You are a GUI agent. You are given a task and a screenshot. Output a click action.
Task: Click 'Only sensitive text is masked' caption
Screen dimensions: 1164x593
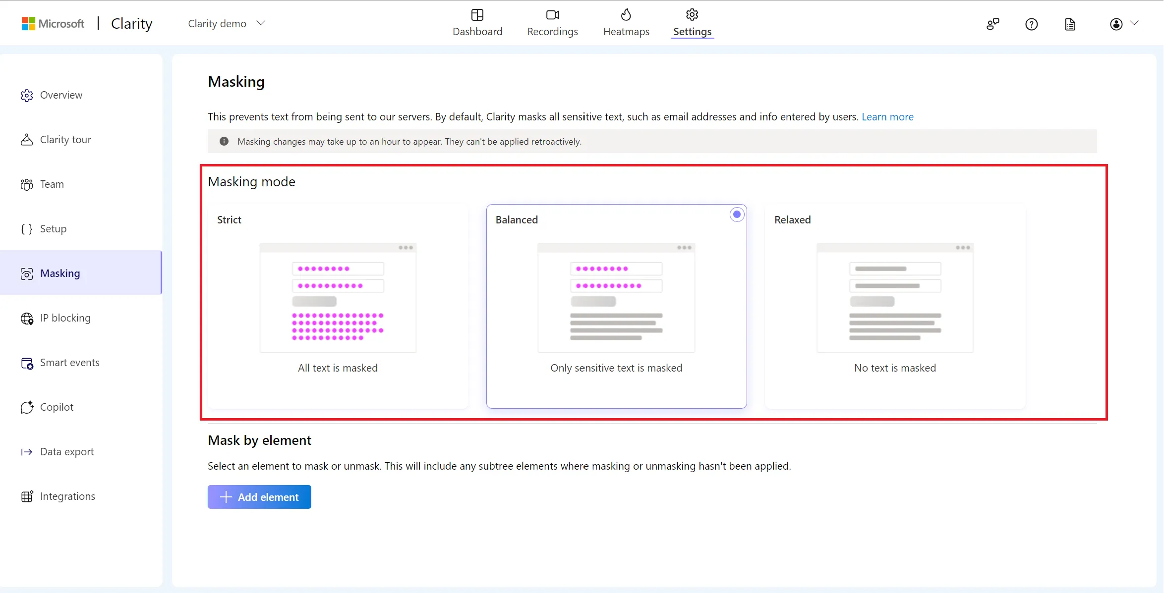pos(616,368)
